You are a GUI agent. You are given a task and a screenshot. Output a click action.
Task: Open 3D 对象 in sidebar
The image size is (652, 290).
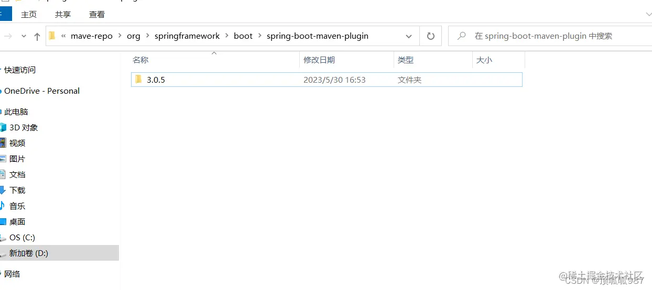[x=24, y=127]
